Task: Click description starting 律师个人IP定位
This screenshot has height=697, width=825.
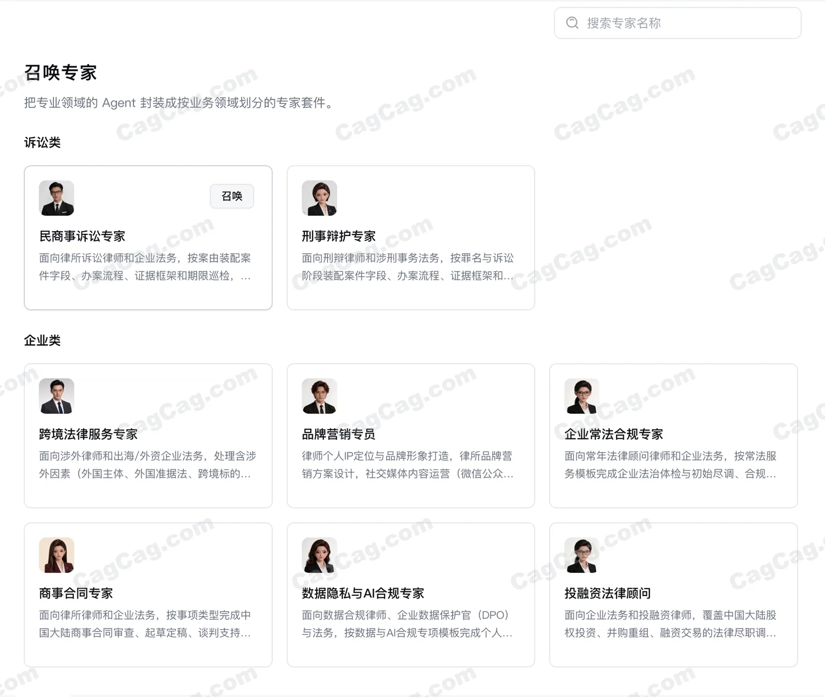Action: tap(408, 465)
